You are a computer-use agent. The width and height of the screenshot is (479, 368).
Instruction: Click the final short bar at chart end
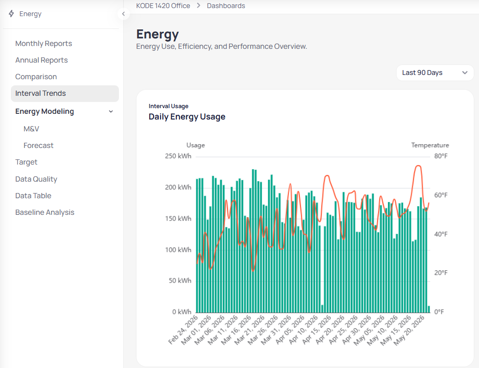429,309
